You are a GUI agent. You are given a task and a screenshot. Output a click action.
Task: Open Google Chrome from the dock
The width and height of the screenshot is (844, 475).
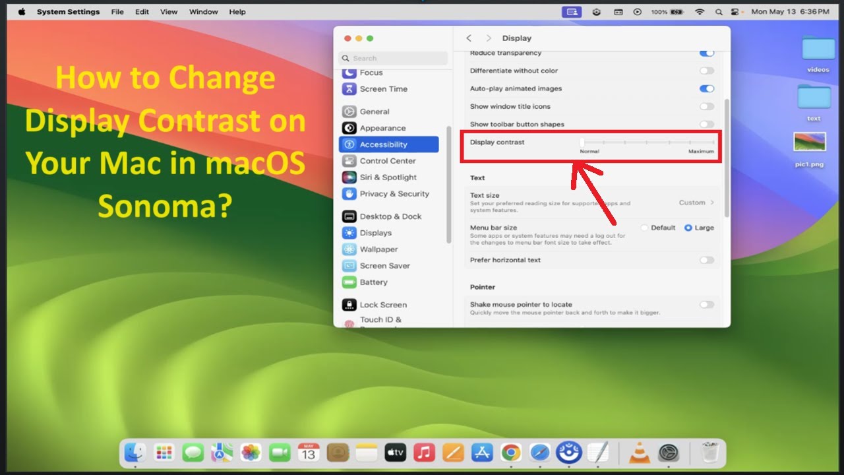[511, 453]
